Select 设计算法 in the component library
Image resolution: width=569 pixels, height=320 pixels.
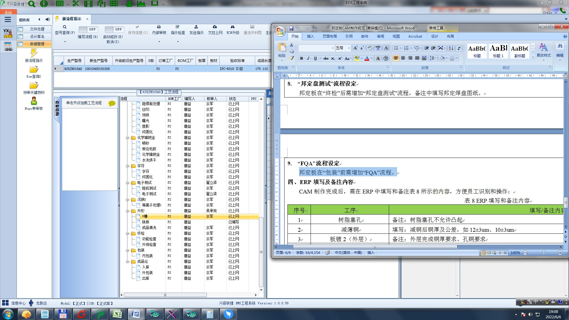pyautogui.click(x=37, y=36)
